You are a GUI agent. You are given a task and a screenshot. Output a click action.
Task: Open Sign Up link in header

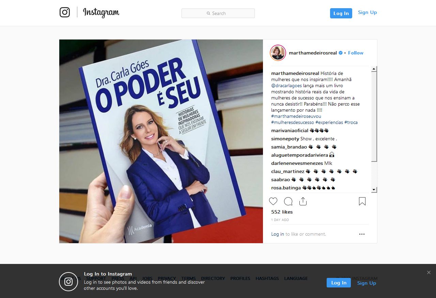tap(367, 12)
